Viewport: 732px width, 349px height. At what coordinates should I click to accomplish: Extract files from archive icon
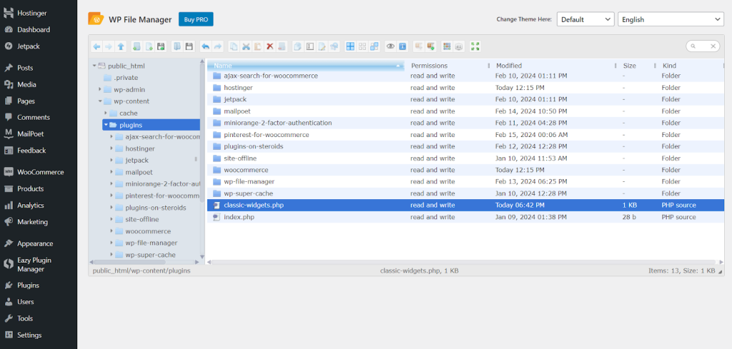pos(418,46)
